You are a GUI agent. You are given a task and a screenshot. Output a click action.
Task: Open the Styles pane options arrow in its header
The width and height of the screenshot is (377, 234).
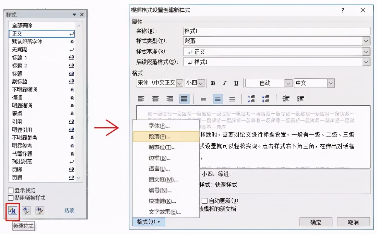pos(74,15)
